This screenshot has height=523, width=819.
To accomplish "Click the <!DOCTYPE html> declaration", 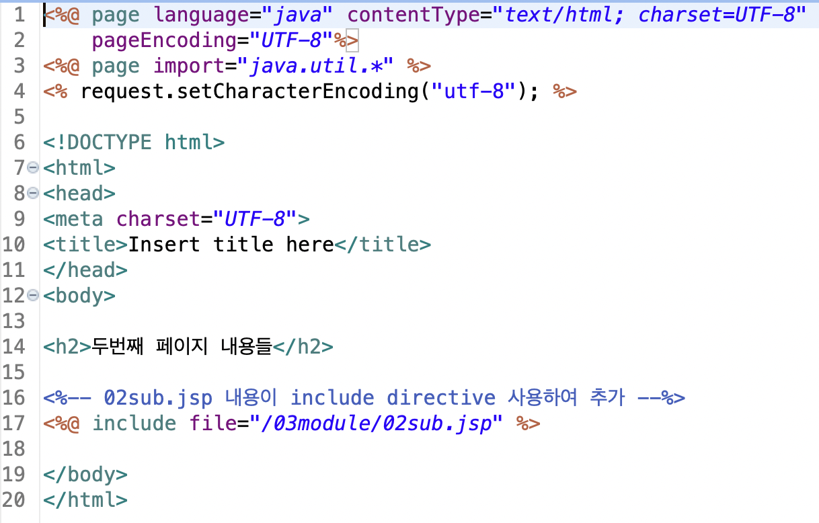I will pos(134,143).
